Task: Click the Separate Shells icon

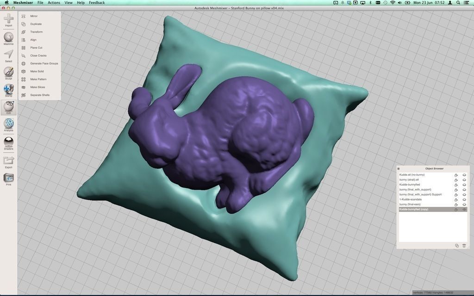Action: pos(23,95)
